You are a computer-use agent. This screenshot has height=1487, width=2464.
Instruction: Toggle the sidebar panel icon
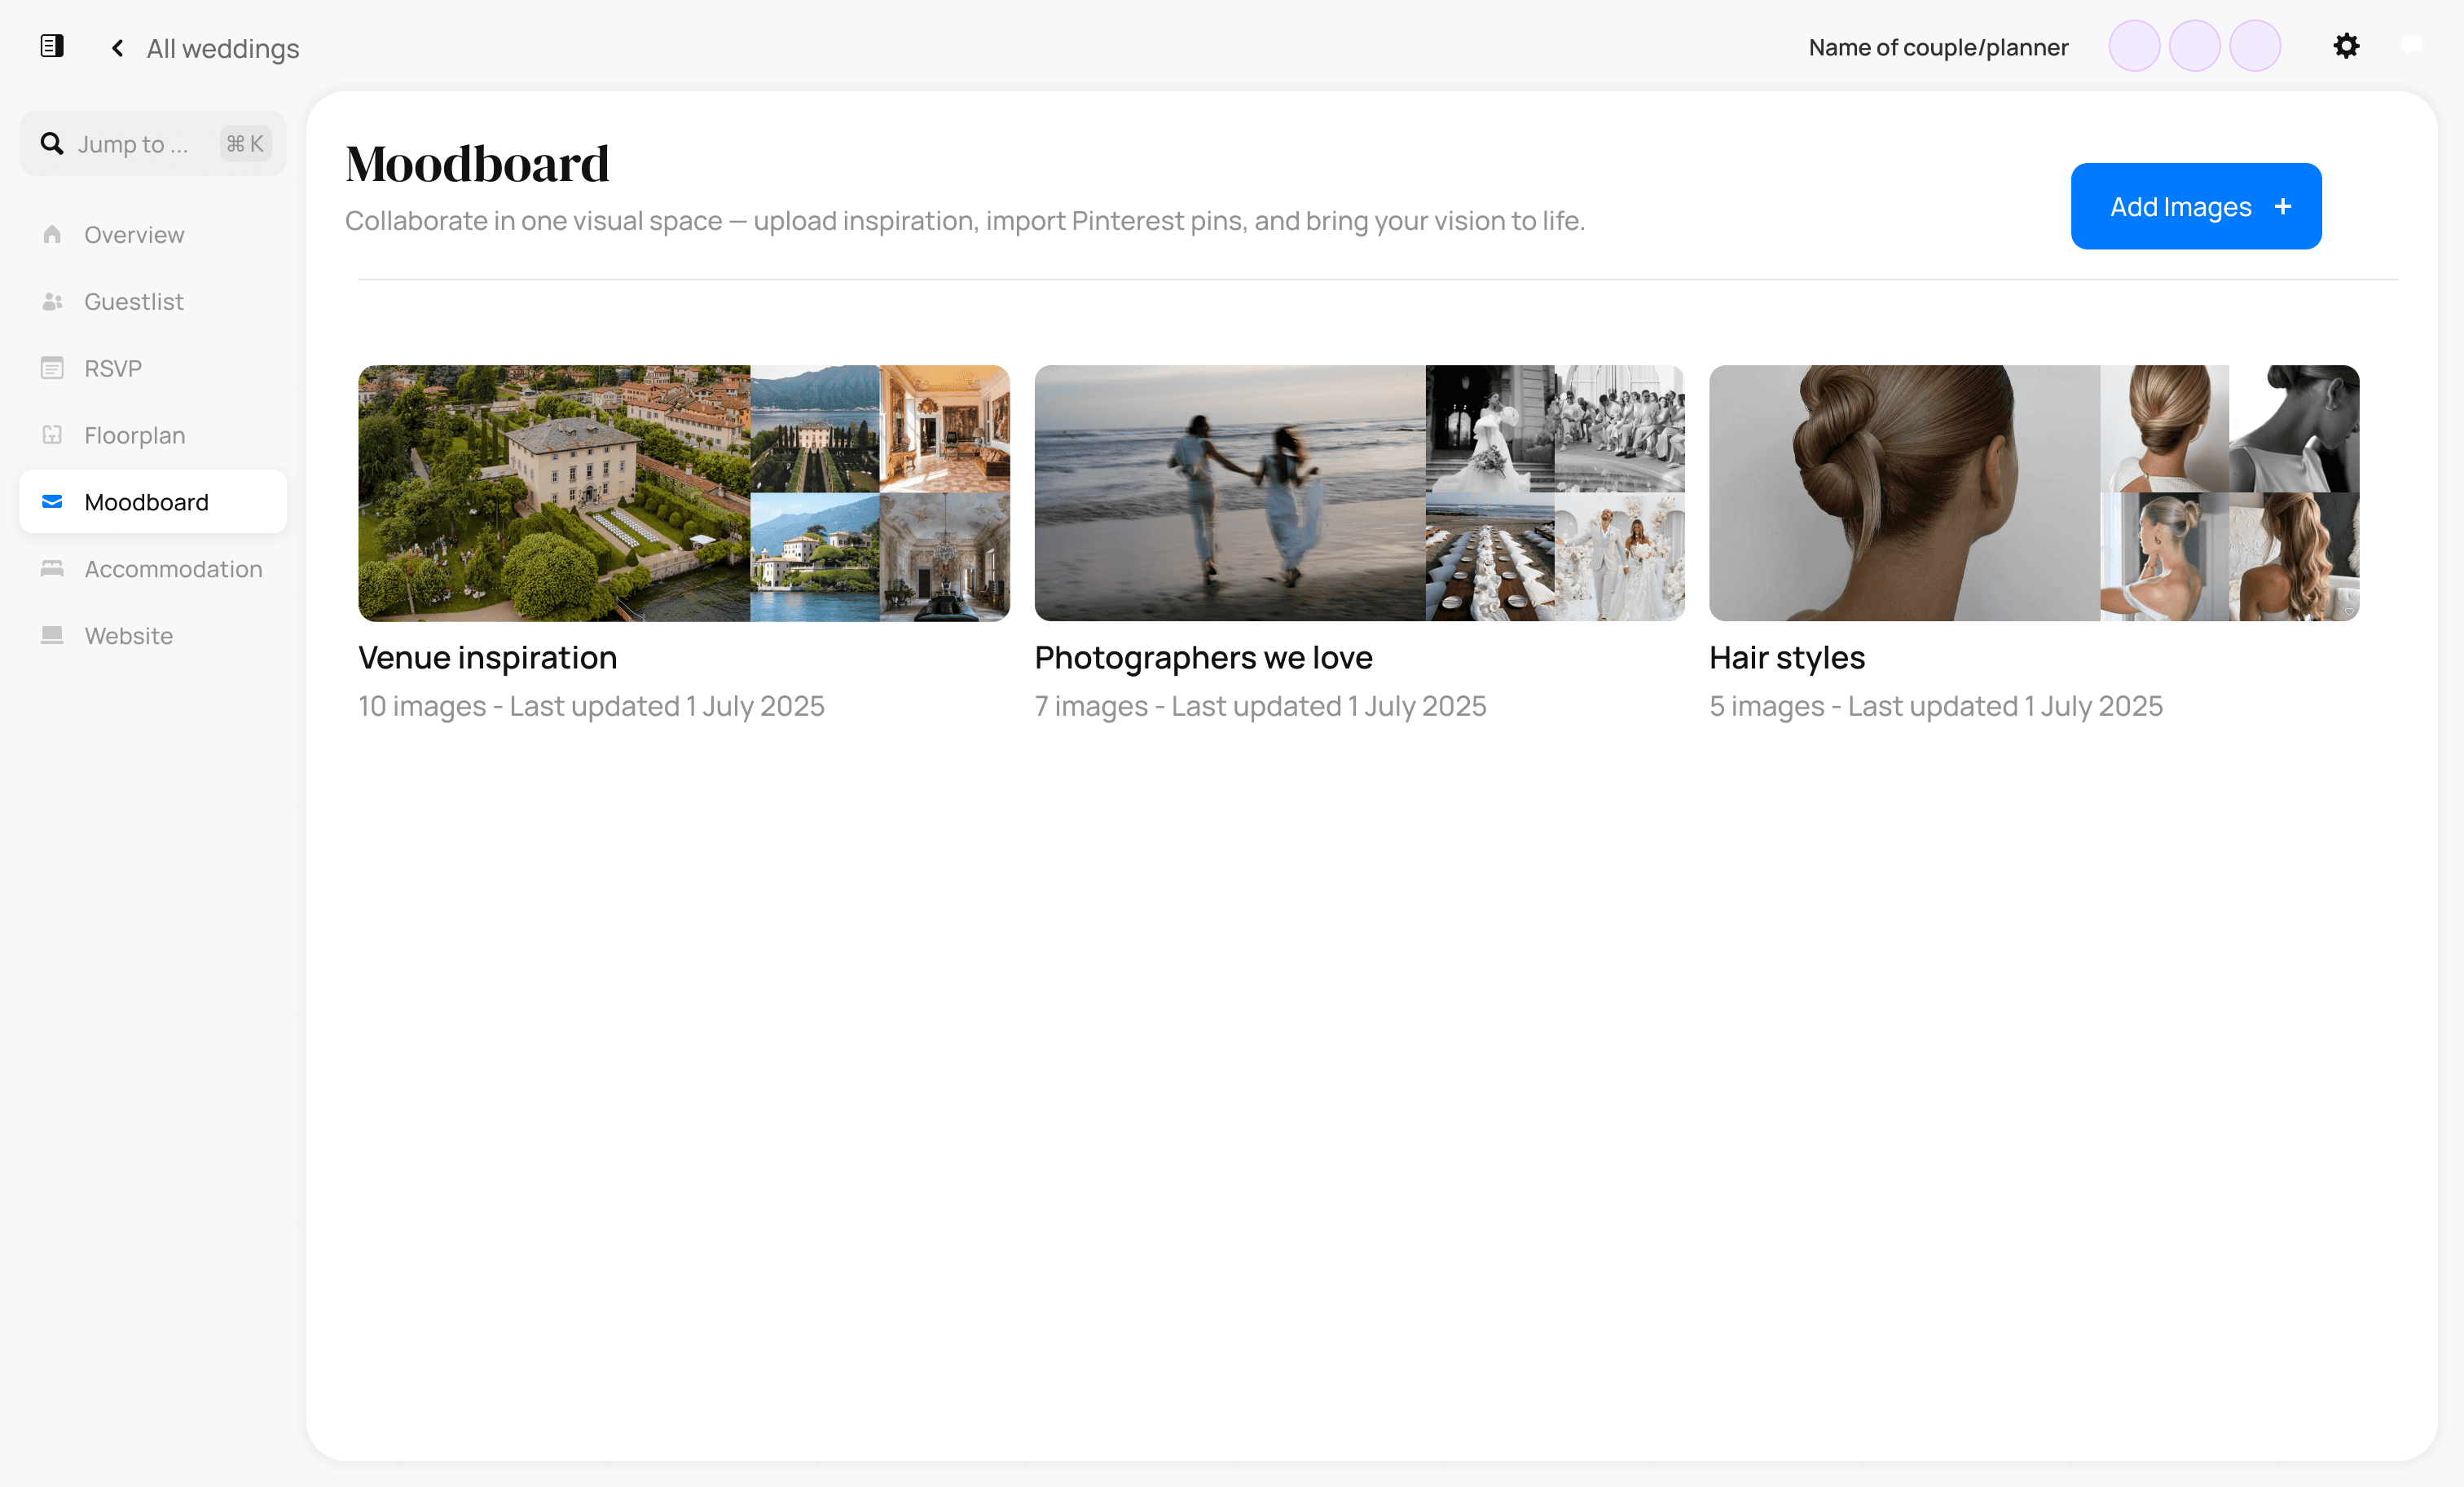(52, 46)
